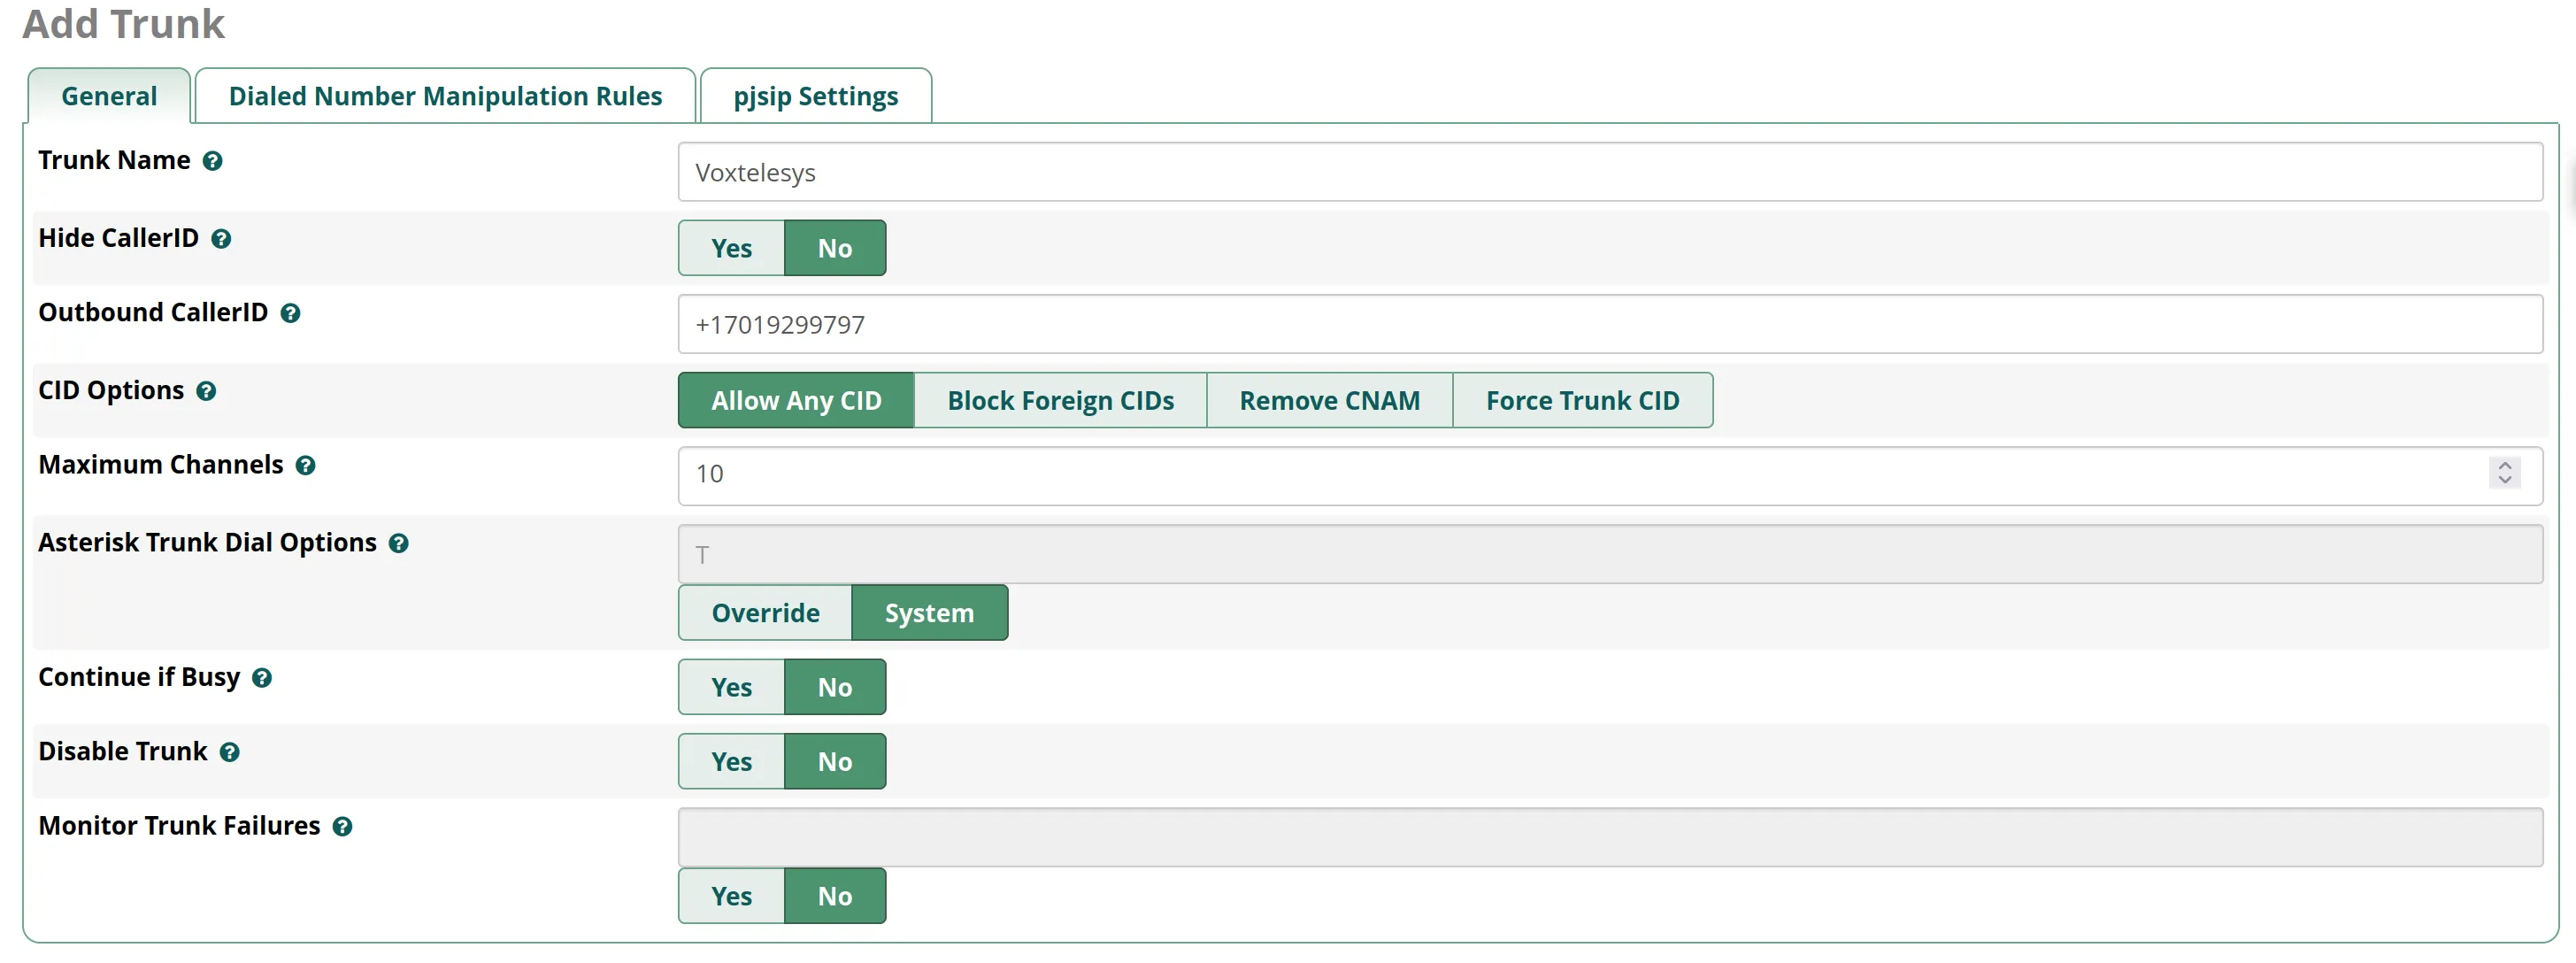The image size is (2576, 963).
Task: Open the pjsip Settings tab
Action: coord(816,96)
